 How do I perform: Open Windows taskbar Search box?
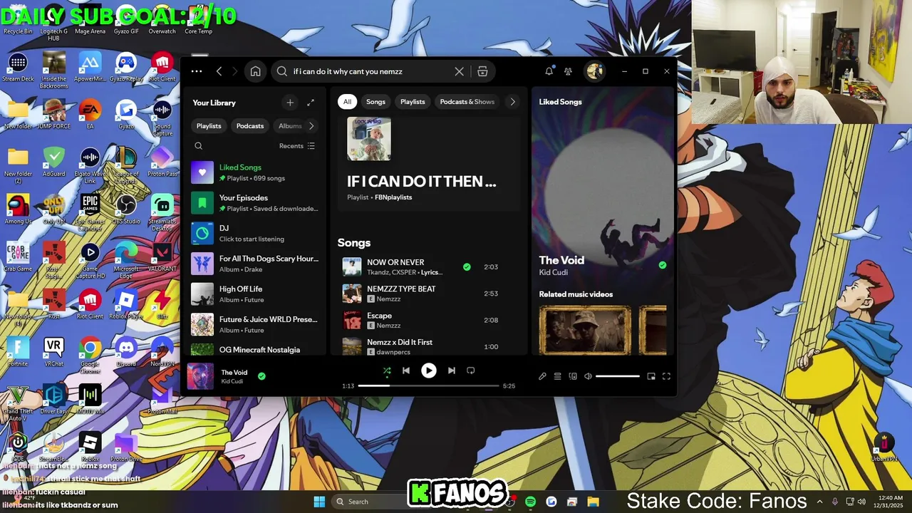pos(367,502)
